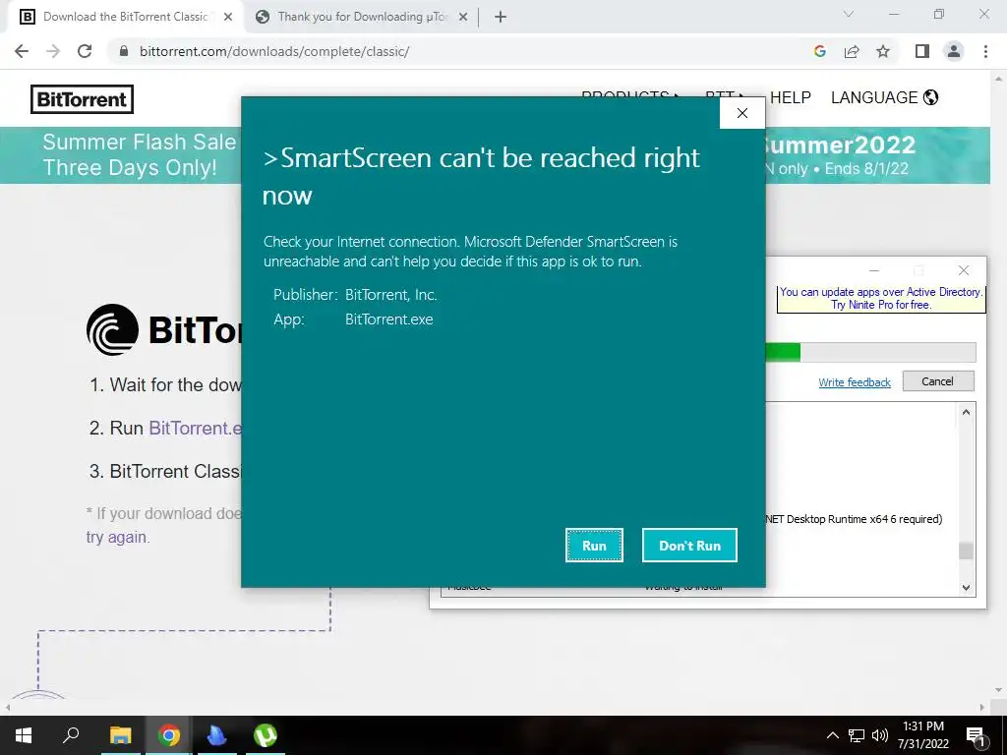The width and height of the screenshot is (1007, 755).
Task: Switch to Thank you for Downloading µTorrent tab
Action: pyautogui.click(x=363, y=17)
